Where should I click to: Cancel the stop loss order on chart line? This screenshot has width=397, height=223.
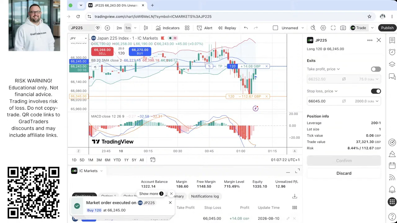[266, 96]
